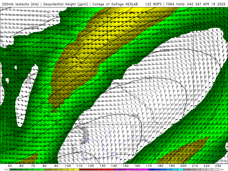
Task: Click the '12Z RDPS' model run label
Action: 153,4
